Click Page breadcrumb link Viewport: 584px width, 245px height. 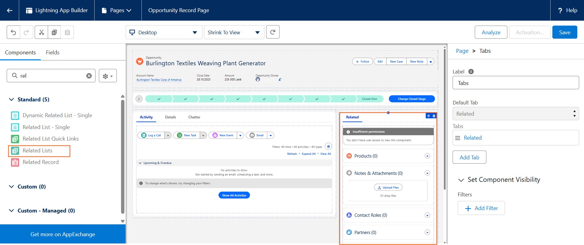click(462, 51)
